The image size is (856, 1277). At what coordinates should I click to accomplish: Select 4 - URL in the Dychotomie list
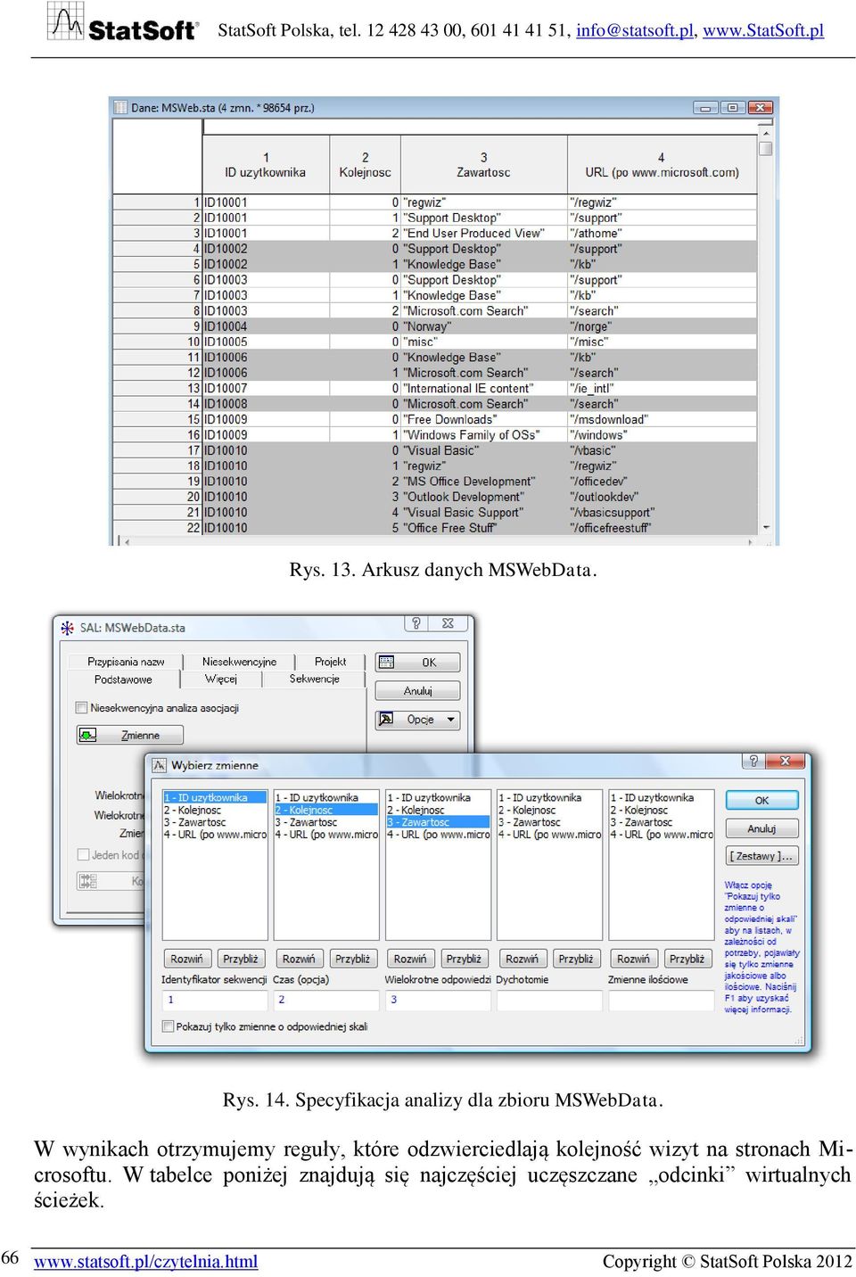click(x=549, y=835)
